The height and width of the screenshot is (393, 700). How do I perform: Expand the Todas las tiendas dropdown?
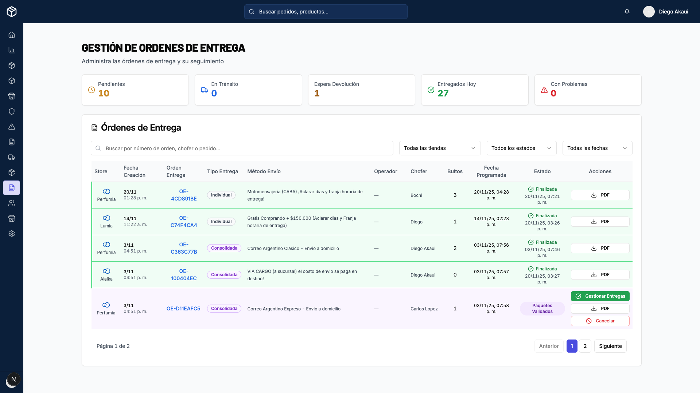[x=440, y=148]
